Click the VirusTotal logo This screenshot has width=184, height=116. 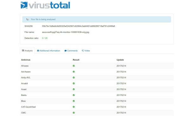tap(45, 5)
